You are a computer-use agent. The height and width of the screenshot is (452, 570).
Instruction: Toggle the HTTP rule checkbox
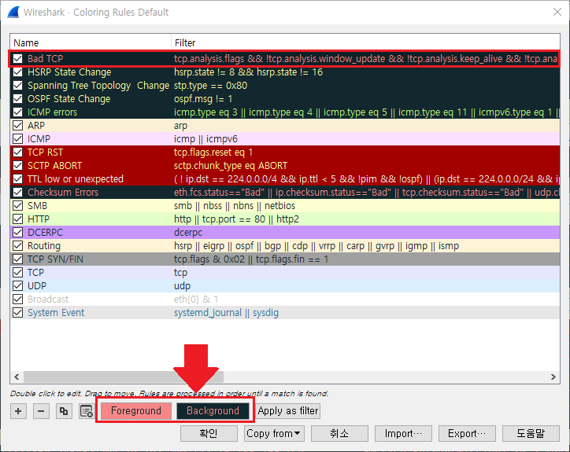click(18, 219)
